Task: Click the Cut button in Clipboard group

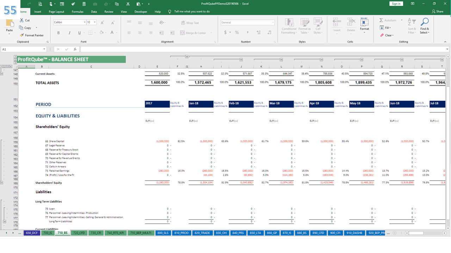Action: [x=25, y=20]
